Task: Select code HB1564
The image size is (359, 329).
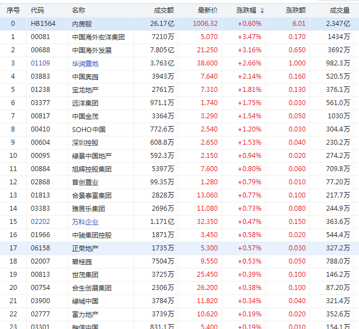Action: point(43,24)
